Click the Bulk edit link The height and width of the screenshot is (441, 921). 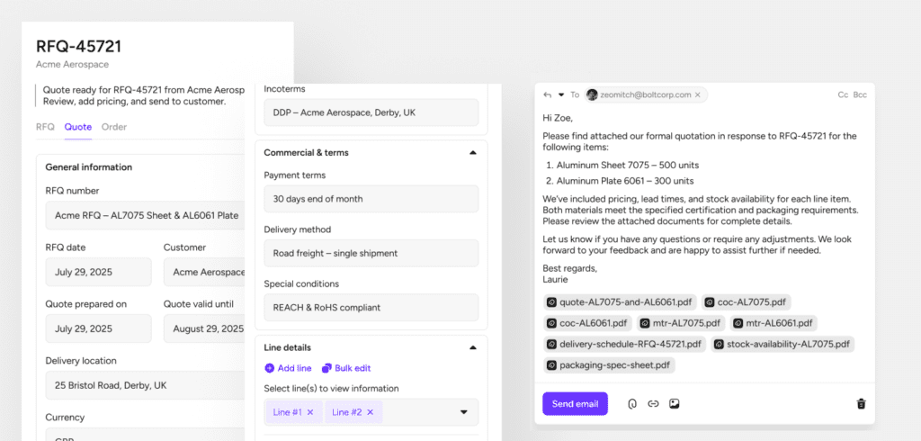346,368
